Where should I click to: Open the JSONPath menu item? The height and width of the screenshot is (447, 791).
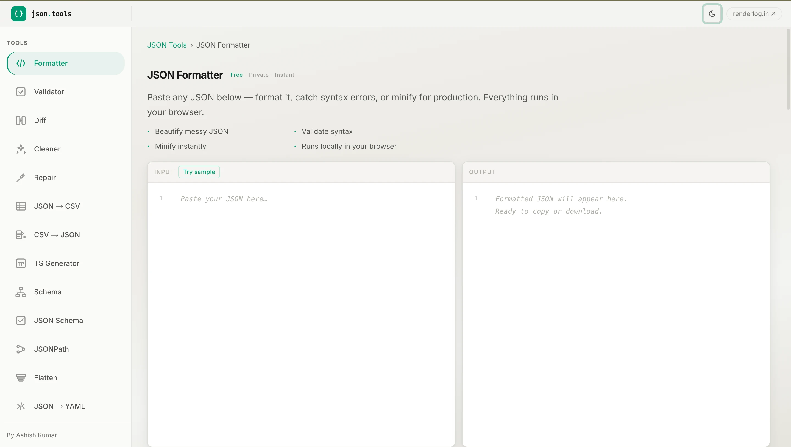pos(51,349)
